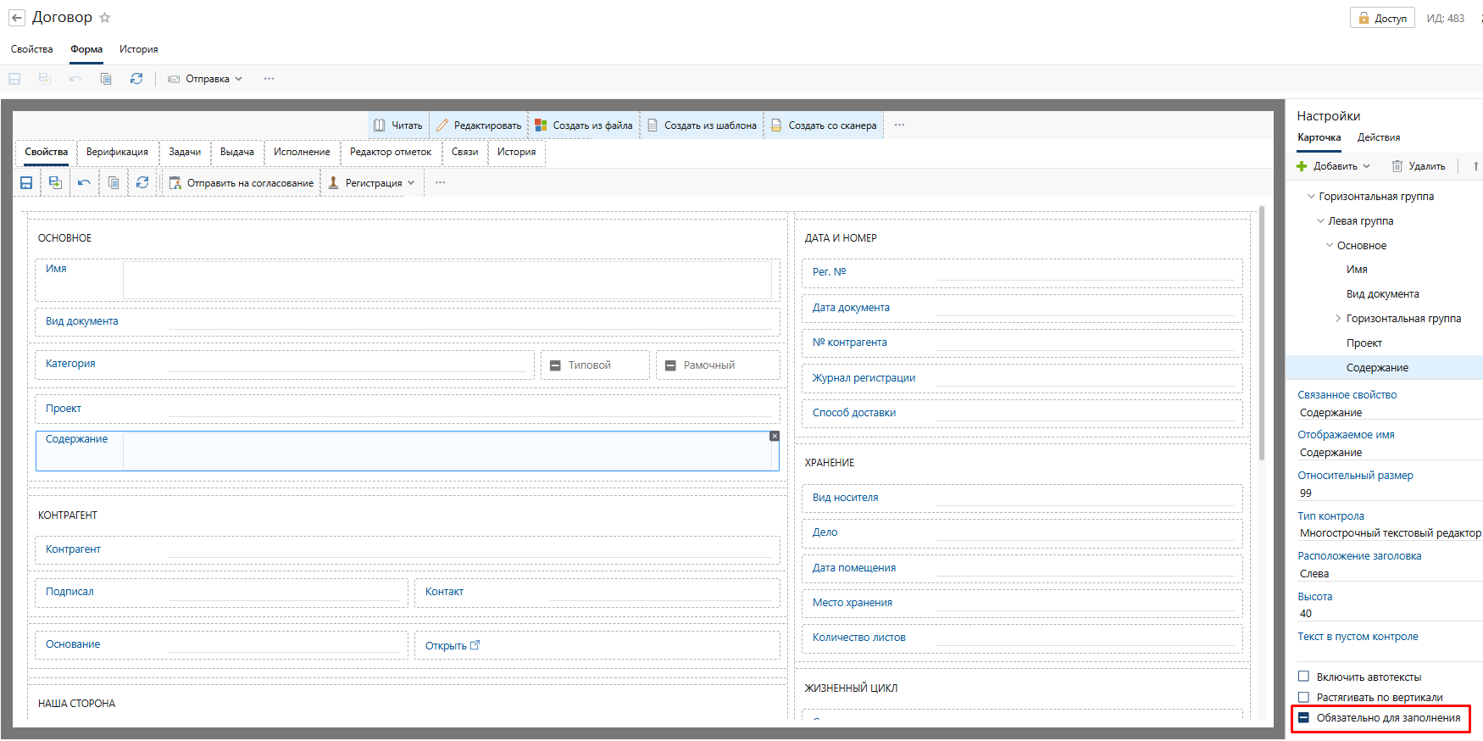This screenshot has width=1483, height=741.
Task: Click the save icon in inner form toolbar
Action: pos(26,183)
